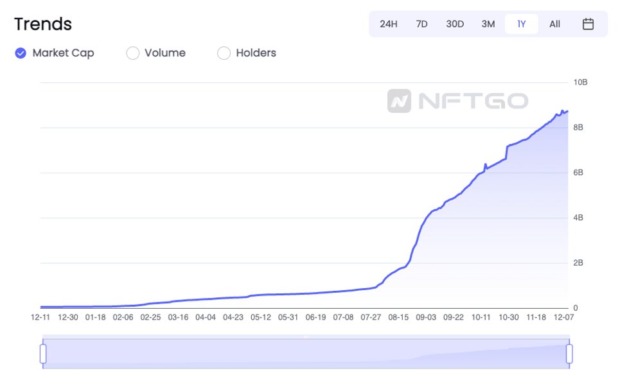Click the chart spike near 10-11
This screenshot has height=389, width=618.
click(x=485, y=164)
